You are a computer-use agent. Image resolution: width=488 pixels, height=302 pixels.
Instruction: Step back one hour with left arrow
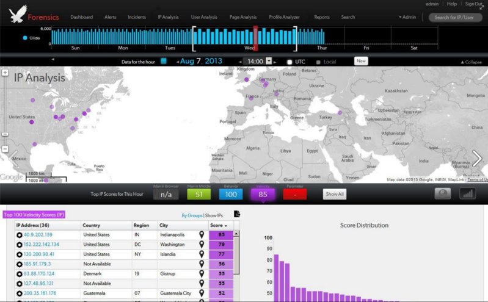tap(240, 62)
